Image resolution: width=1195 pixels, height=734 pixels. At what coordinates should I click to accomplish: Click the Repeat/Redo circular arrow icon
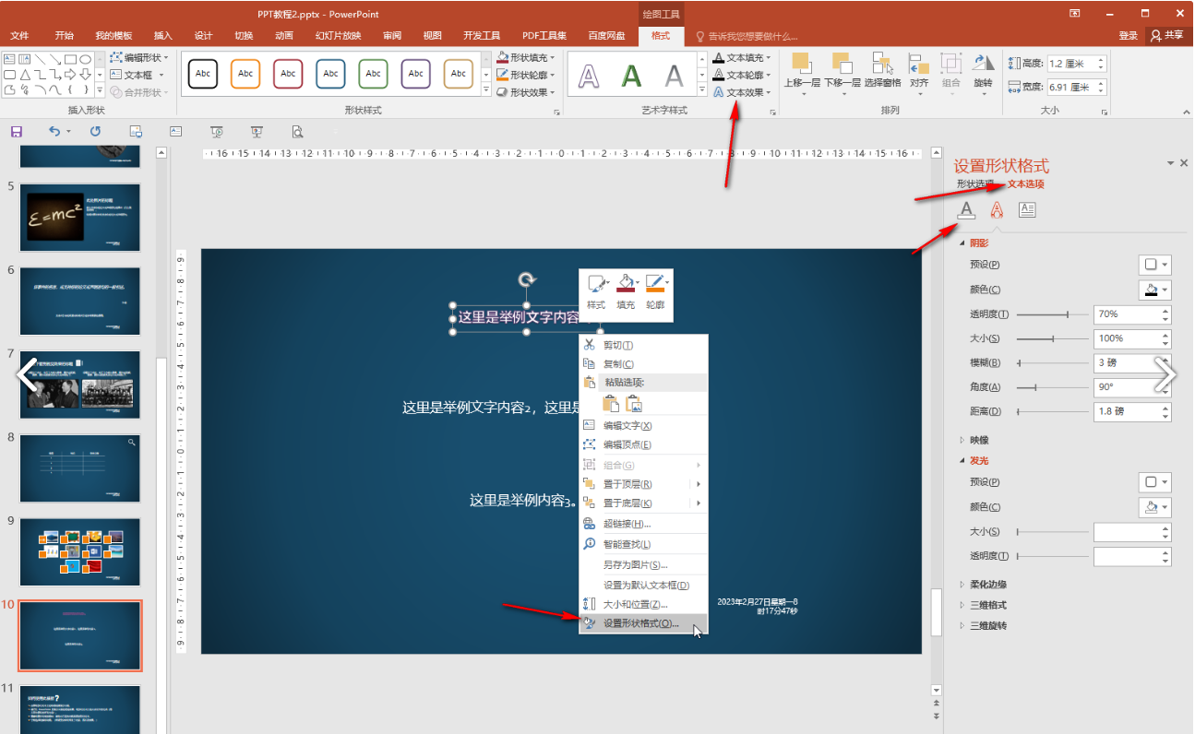[x=95, y=132]
